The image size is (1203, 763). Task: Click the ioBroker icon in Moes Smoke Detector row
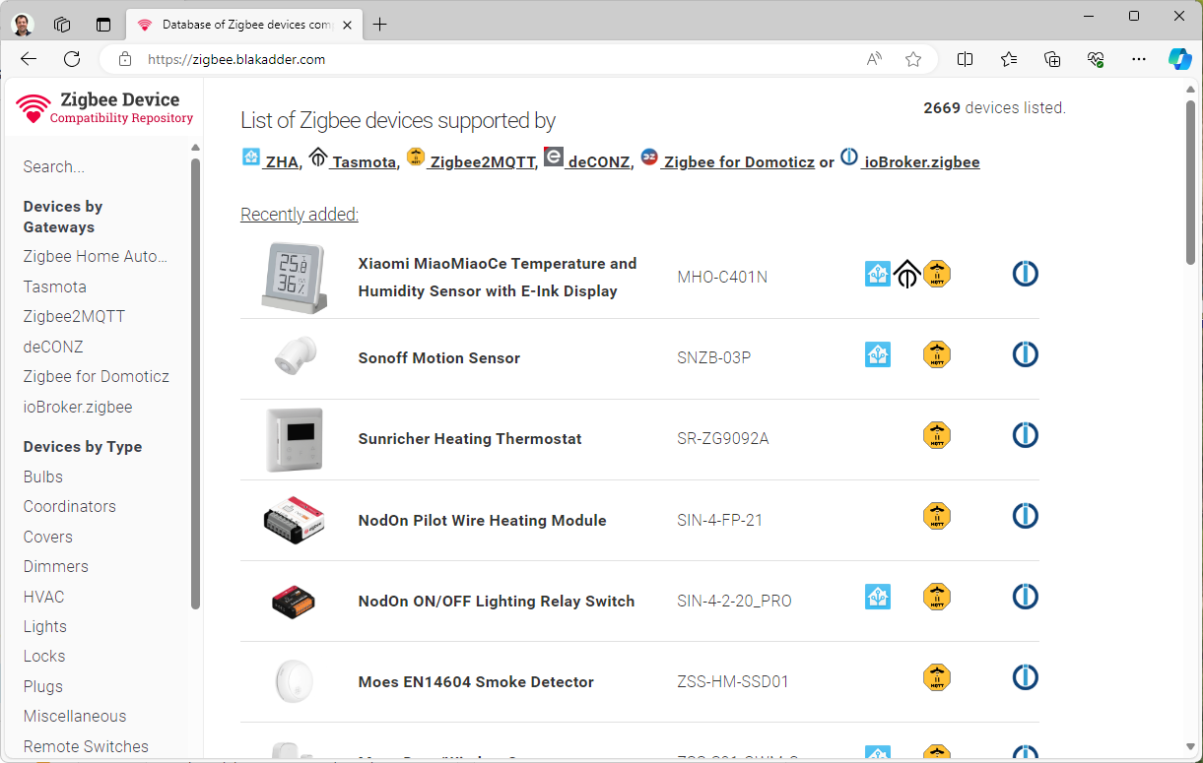[1025, 677]
